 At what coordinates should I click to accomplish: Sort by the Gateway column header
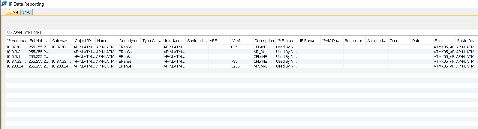59,40
